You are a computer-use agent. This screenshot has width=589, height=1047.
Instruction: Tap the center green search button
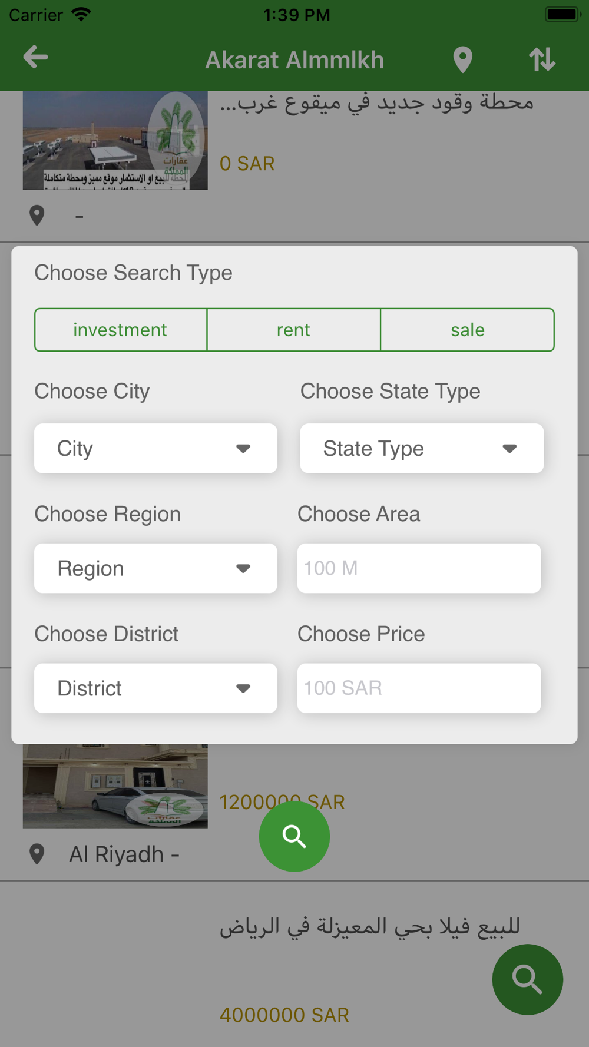(x=294, y=836)
